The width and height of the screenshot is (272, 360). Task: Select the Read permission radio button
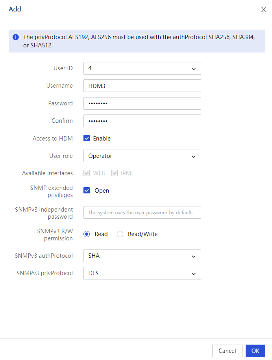87,234
